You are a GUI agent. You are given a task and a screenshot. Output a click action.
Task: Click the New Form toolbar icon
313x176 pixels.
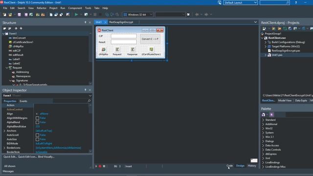[x=68, y=15]
